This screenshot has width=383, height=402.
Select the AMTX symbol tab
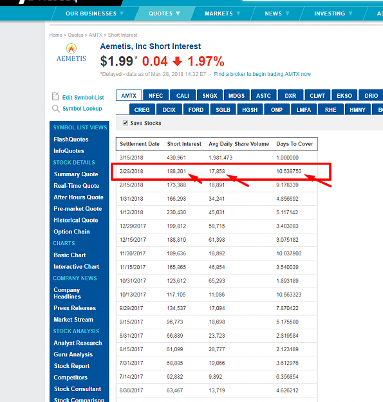point(129,96)
